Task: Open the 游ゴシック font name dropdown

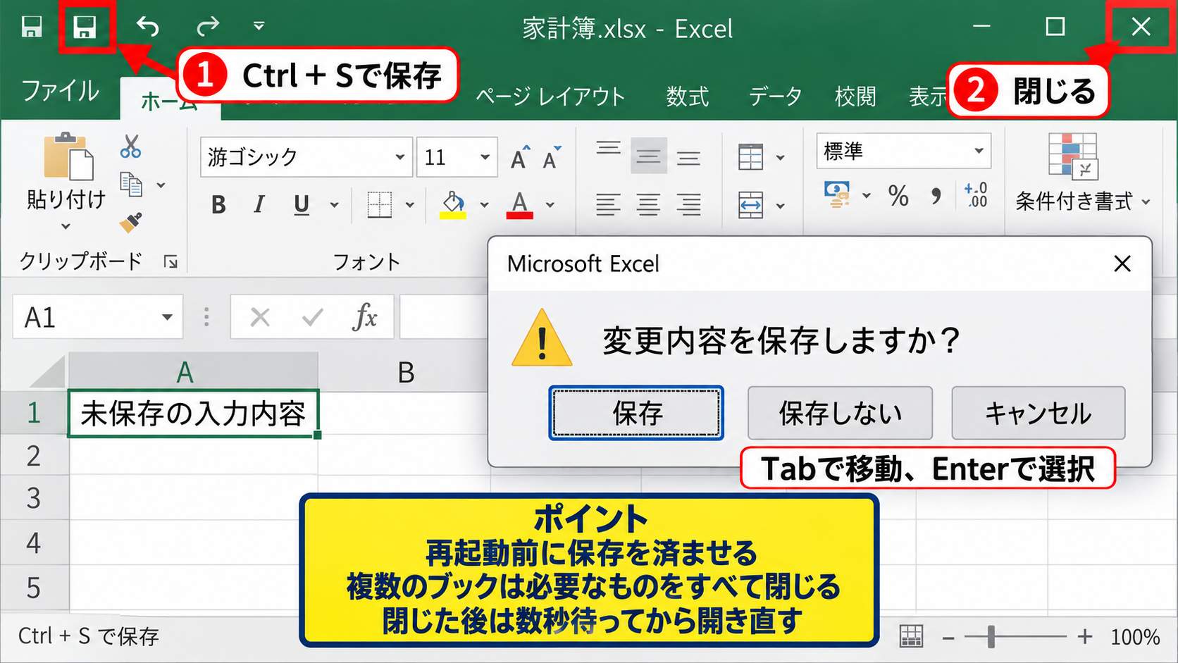Action: point(399,156)
